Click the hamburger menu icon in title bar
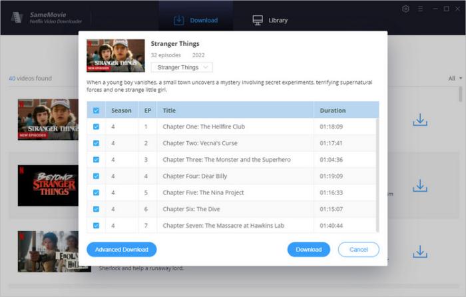This screenshot has width=466, height=297. pos(420,9)
